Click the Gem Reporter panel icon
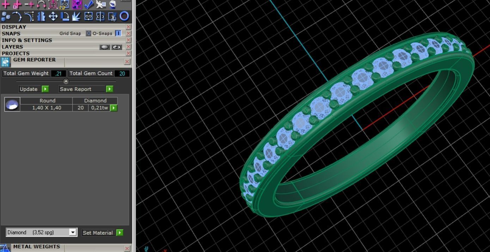The height and width of the screenshot is (252, 490). [5, 62]
